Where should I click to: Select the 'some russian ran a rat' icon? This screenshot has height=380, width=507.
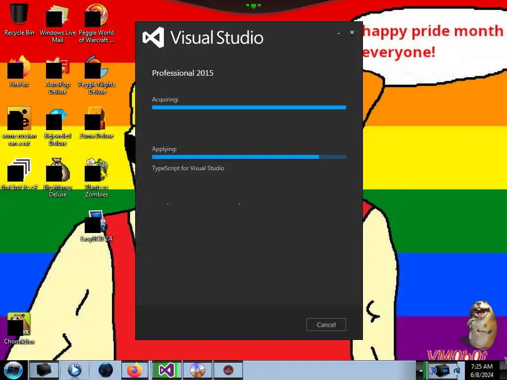tap(19, 126)
